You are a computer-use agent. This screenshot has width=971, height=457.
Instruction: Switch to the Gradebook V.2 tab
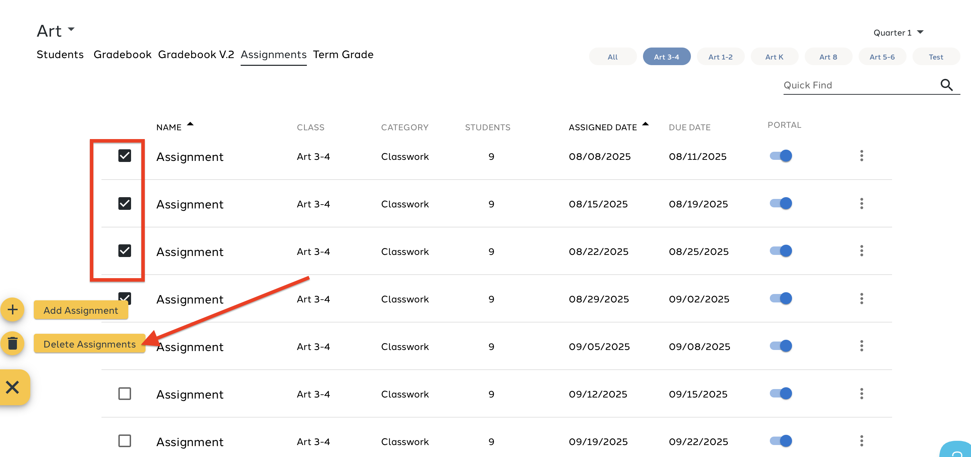[x=196, y=55]
